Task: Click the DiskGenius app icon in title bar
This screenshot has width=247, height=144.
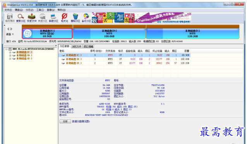Action: [5, 5]
